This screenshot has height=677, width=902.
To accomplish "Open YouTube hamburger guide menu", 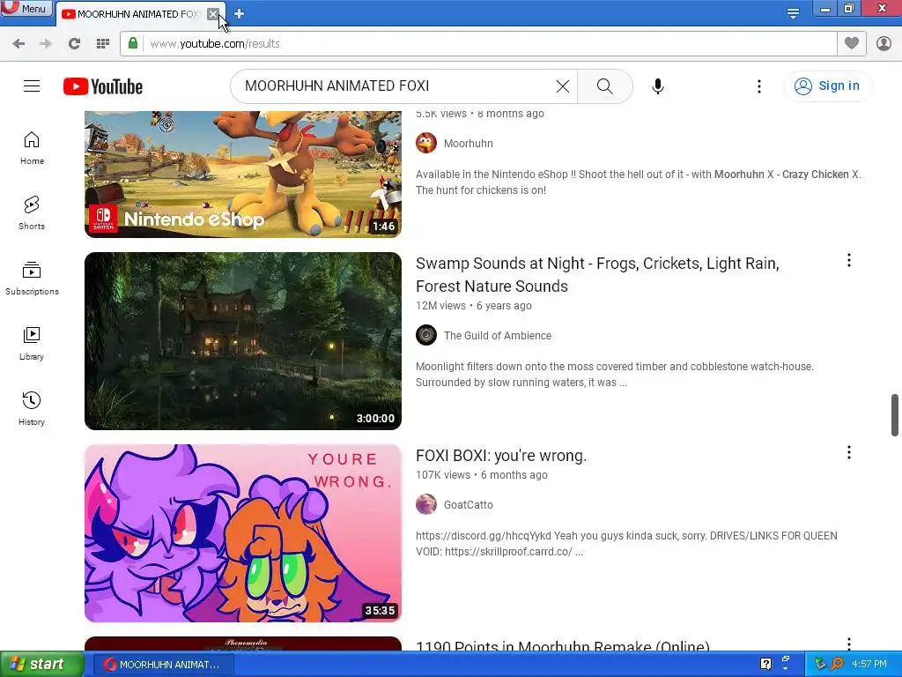I will click(32, 86).
